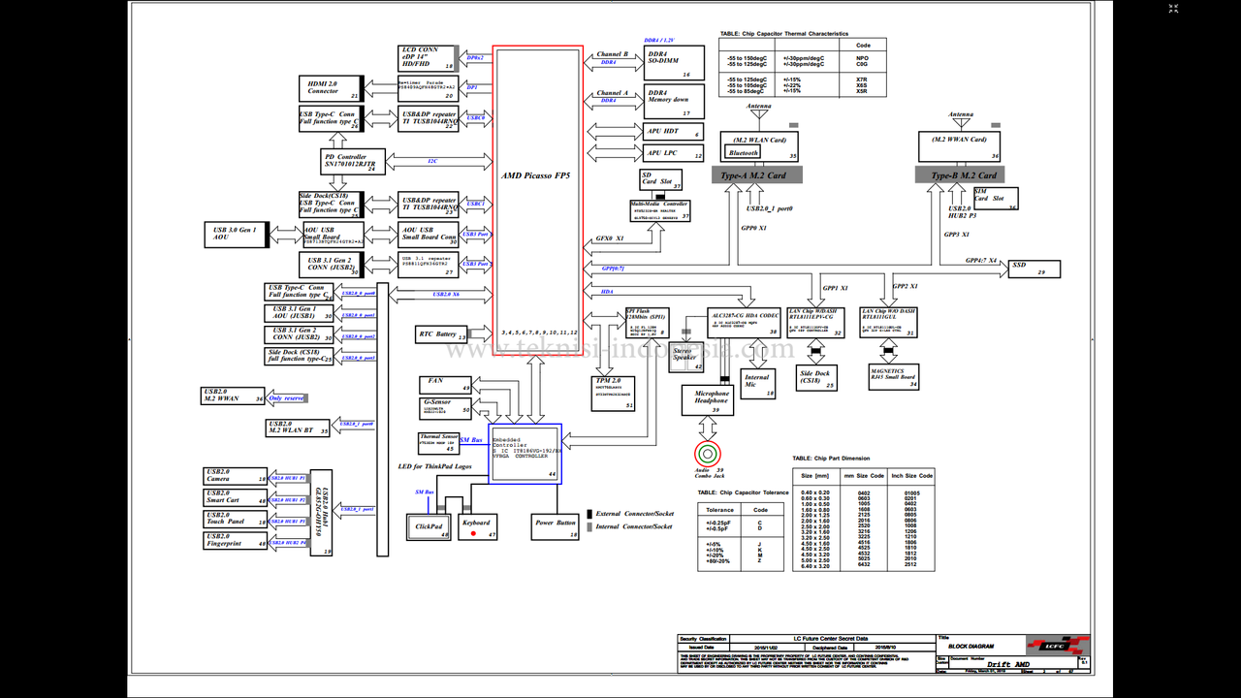Click the PD Controller SN1701012RJTR block
The image size is (1241, 698).
[x=353, y=161]
